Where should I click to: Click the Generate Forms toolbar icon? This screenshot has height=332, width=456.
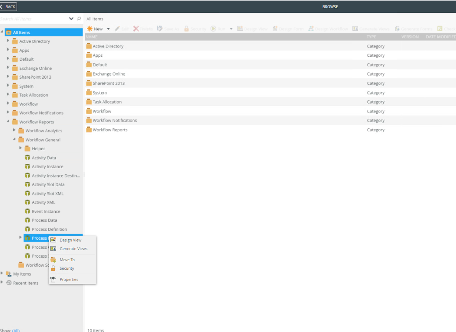(x=397, y=28)
